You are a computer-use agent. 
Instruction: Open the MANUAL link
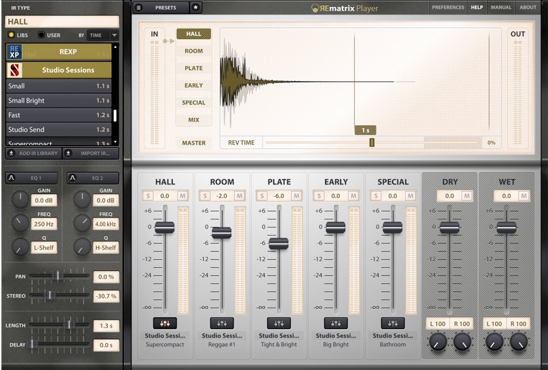[501, 8]
